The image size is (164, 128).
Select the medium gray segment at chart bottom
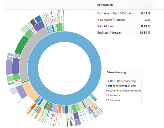(x=50, y=107)
